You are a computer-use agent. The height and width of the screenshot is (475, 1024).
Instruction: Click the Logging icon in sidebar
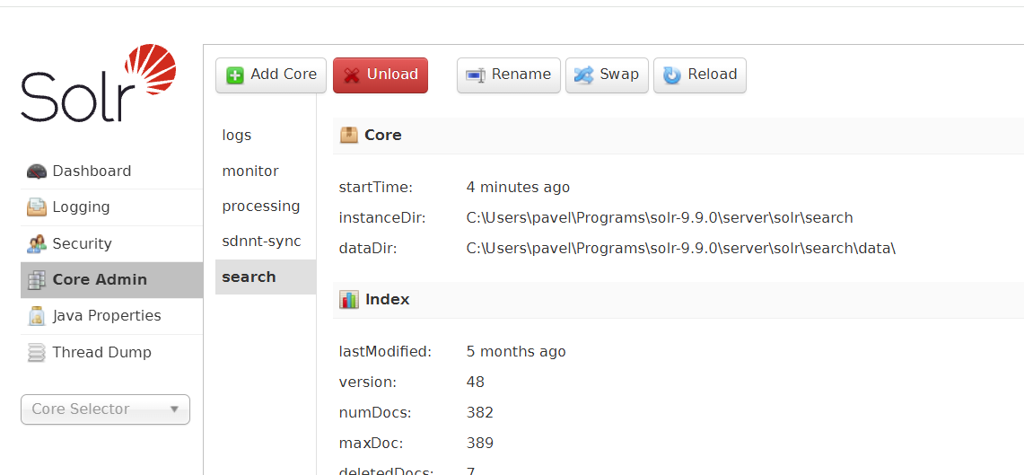[37, 207]
